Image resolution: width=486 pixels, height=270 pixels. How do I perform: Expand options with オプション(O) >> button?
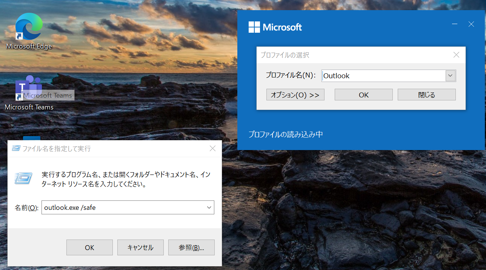(x=295, y=95)
